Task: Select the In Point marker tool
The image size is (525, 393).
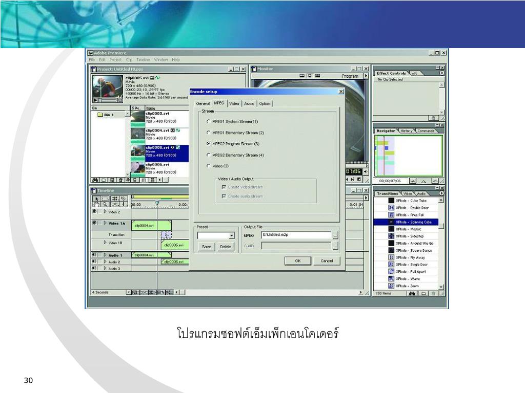Action: [124, 204]
